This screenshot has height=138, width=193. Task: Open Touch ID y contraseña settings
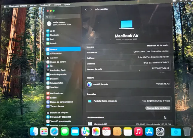[x=59, y=121]
